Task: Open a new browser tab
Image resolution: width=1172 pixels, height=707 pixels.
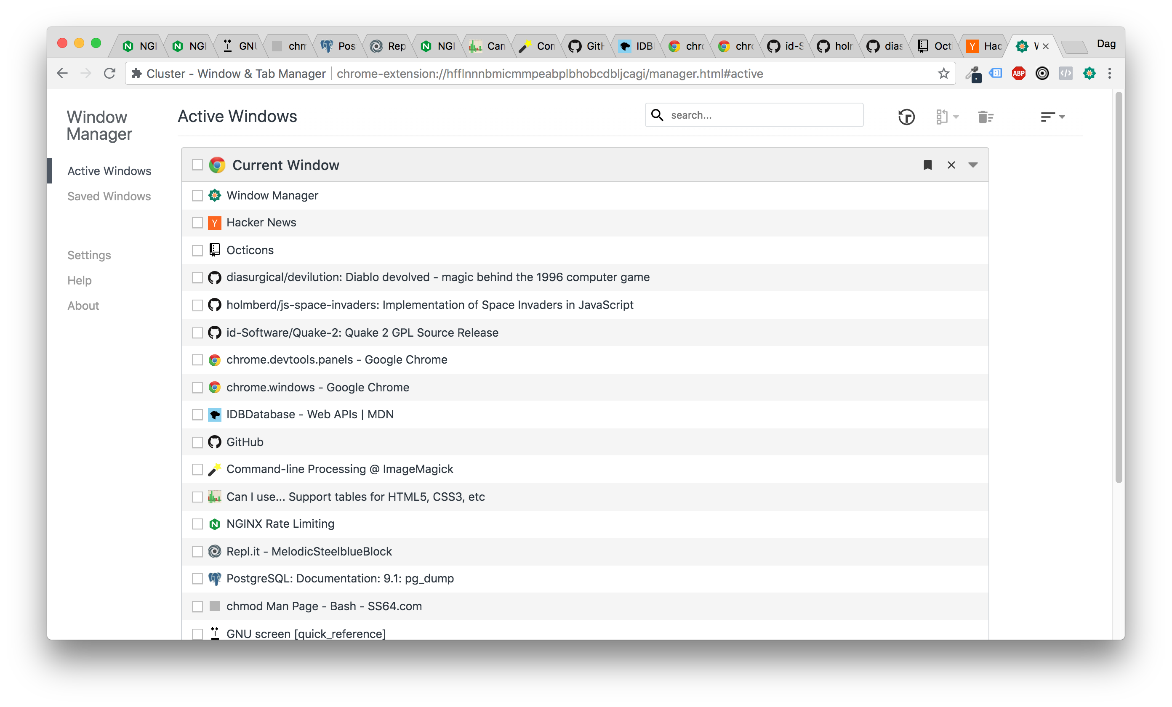Action: pyautogui.click(x=1074, y=47)
